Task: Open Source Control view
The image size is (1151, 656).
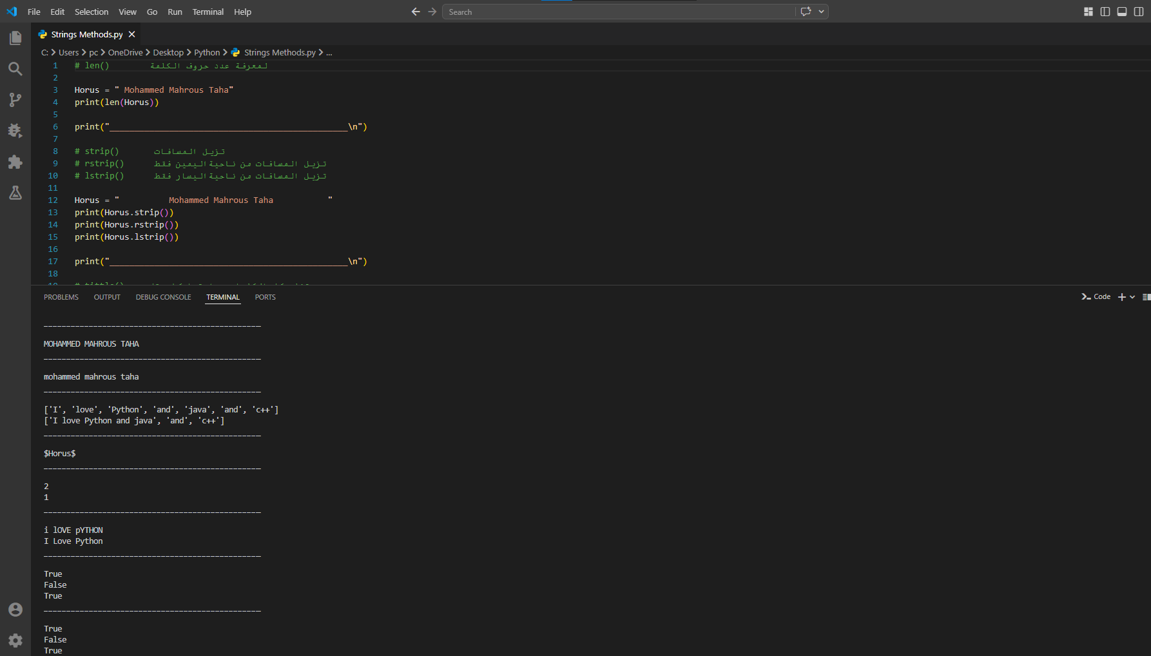Action: [x=15, y=100]
